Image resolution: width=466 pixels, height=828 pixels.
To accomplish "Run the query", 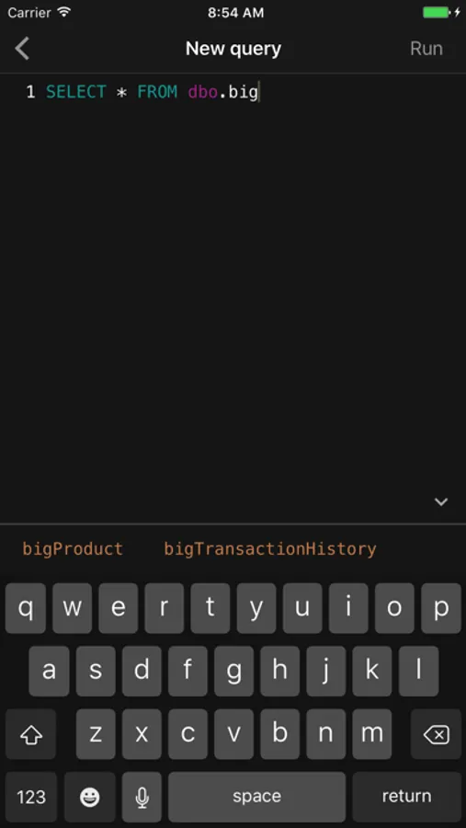I will 426,49.
